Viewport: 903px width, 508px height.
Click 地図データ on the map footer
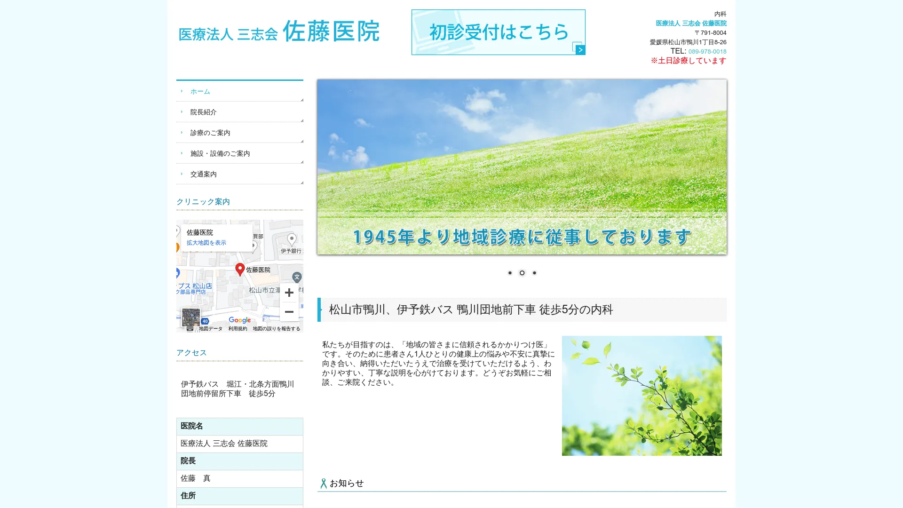click(211, 329)
